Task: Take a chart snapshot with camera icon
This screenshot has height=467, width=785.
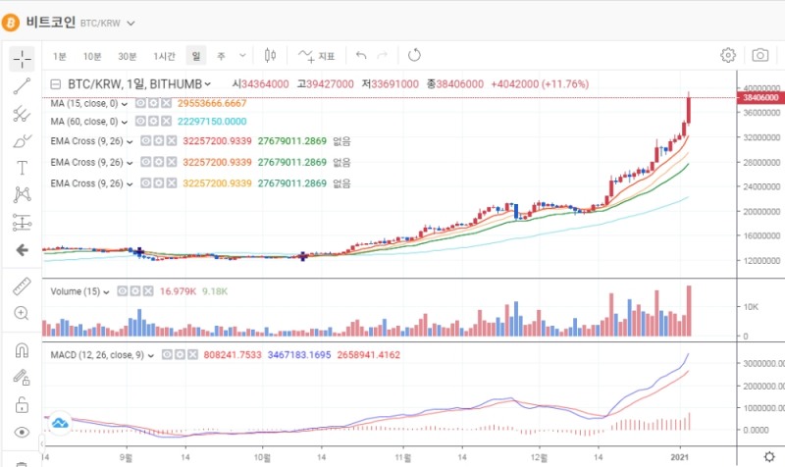Action: tap(759, 56)
